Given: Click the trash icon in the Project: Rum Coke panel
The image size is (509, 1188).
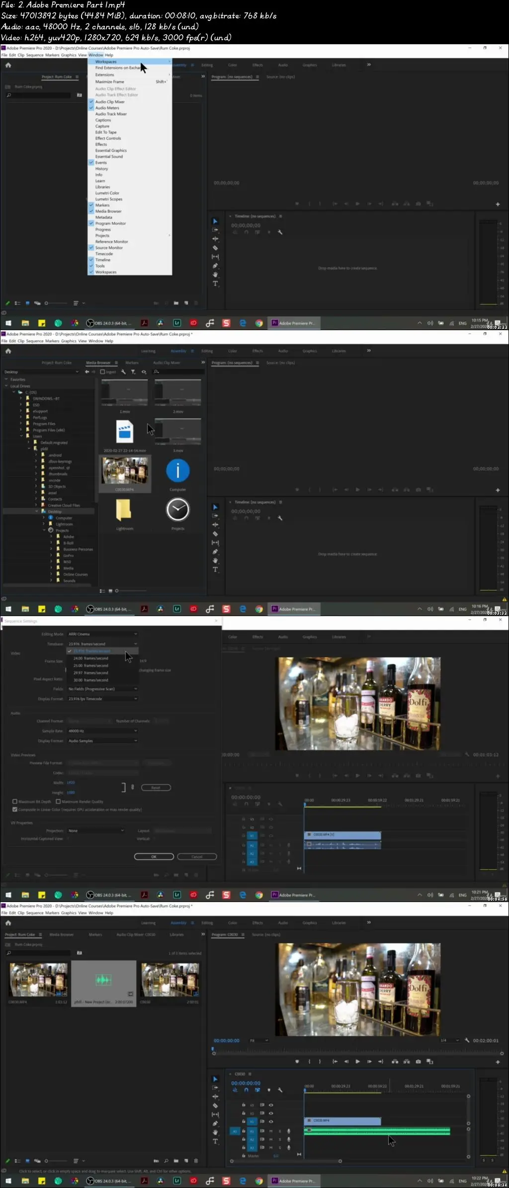Looking at the screenshot, I should [x=196, y=1161].
